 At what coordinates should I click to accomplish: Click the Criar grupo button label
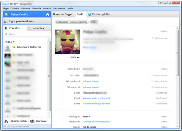(x=41, y=121)
